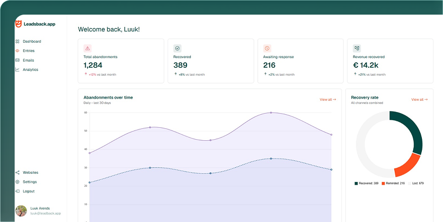Go to the Analytics menu item

pyautogui.click(x=30, y=70)
